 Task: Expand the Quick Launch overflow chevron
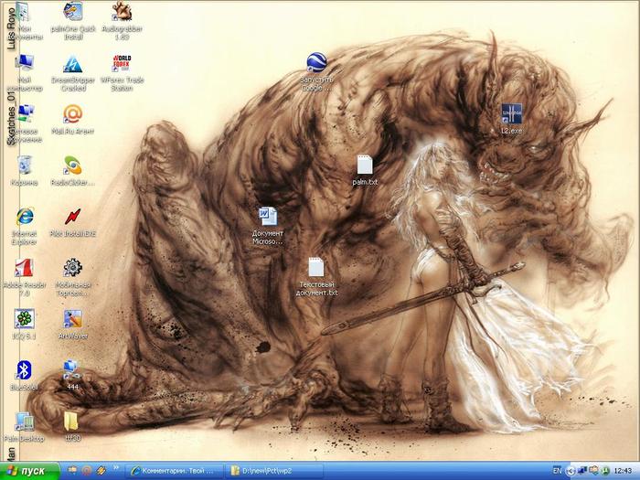pyautogui.click(x=116, y=468)
